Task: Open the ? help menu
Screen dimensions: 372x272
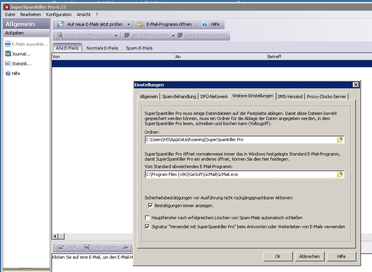Action: click(x=97, y=14)
